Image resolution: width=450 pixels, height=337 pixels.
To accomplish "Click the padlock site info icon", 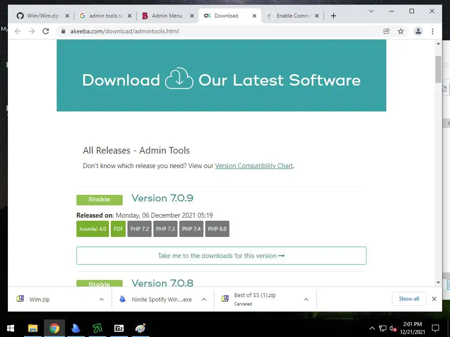I will pyautogui.click(x=63, y=31).
